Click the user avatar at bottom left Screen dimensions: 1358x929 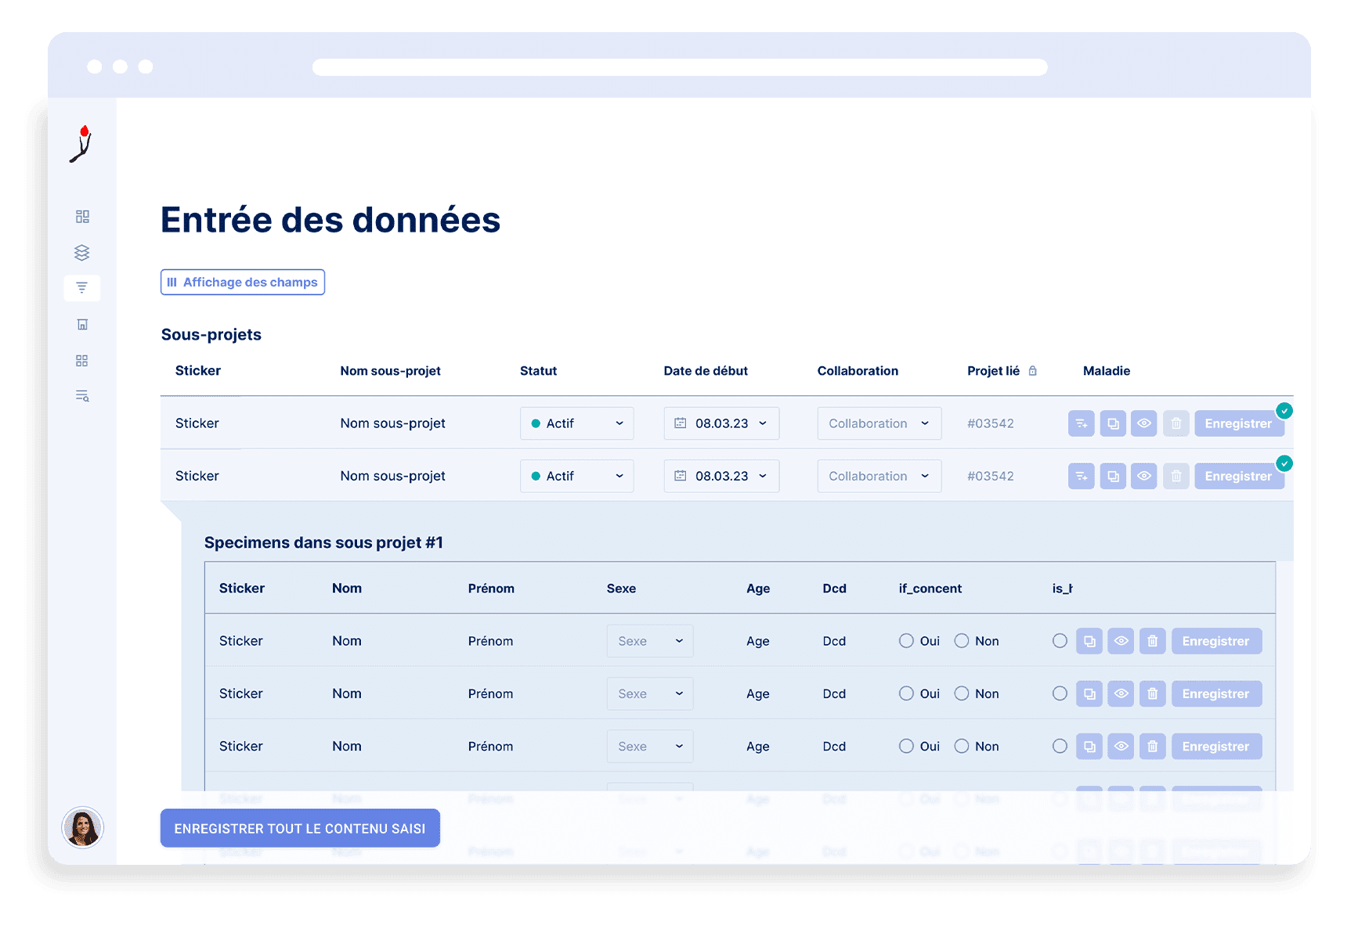tap(82, 827)
